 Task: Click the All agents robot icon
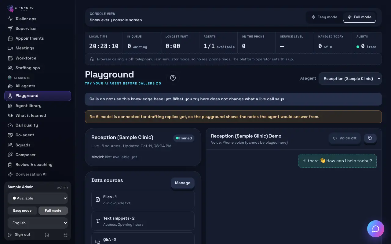coord(10,86)
